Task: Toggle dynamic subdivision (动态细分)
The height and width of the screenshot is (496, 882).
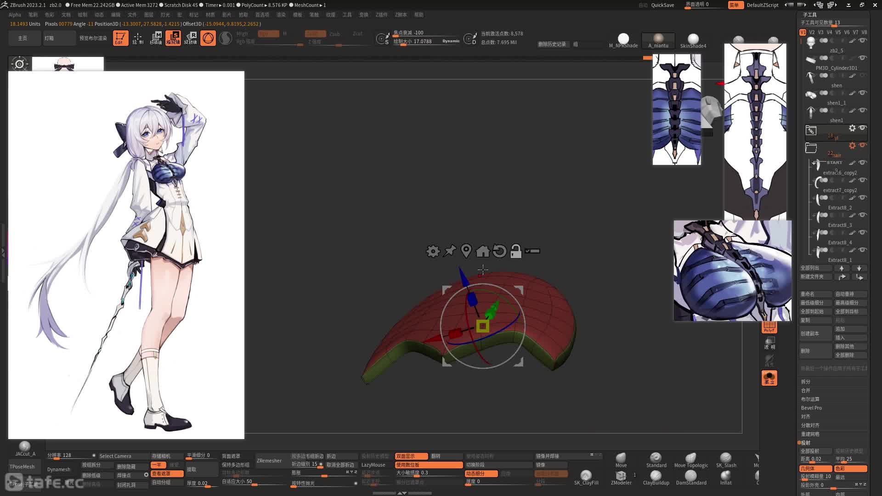Action: pyautogui.click(x=481, y=473)
